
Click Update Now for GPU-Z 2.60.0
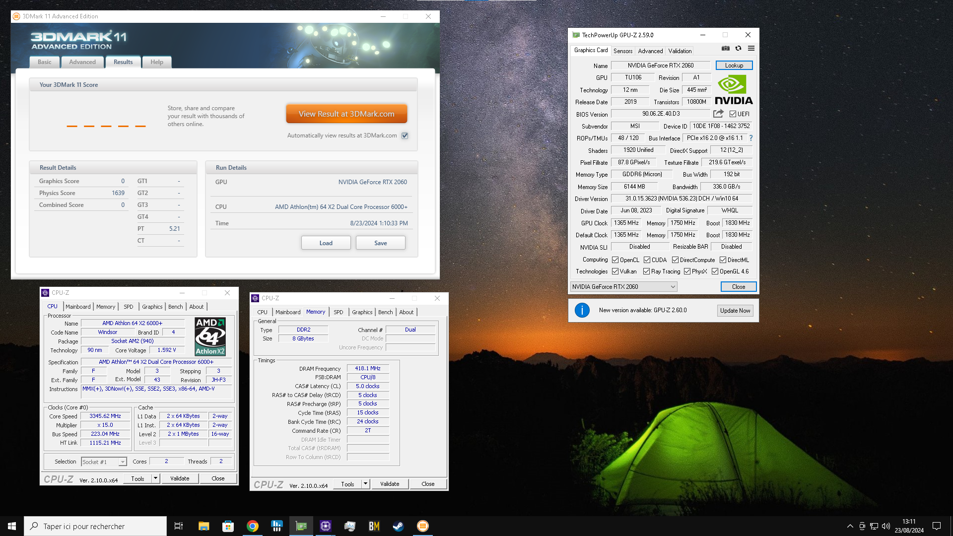[x=735, y=311]
